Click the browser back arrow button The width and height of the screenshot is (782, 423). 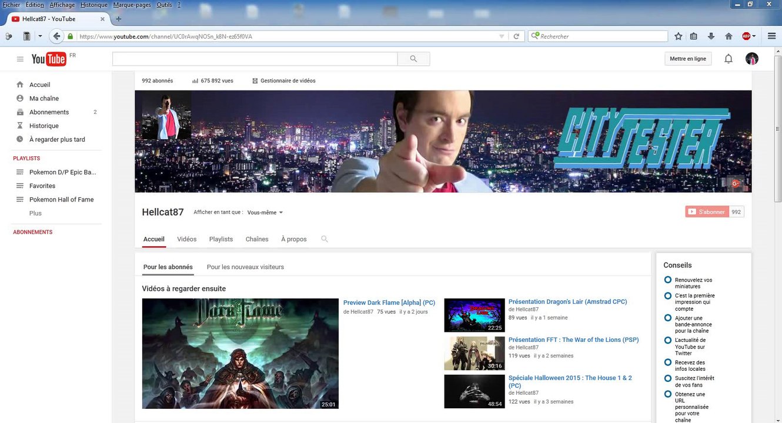[x=57, y=36]
